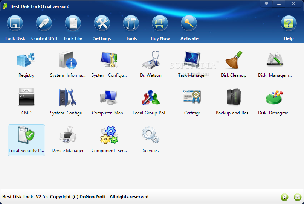Launch the Registry tool
The width and height of the screenshot is (304, 204).
pos(26,64)
